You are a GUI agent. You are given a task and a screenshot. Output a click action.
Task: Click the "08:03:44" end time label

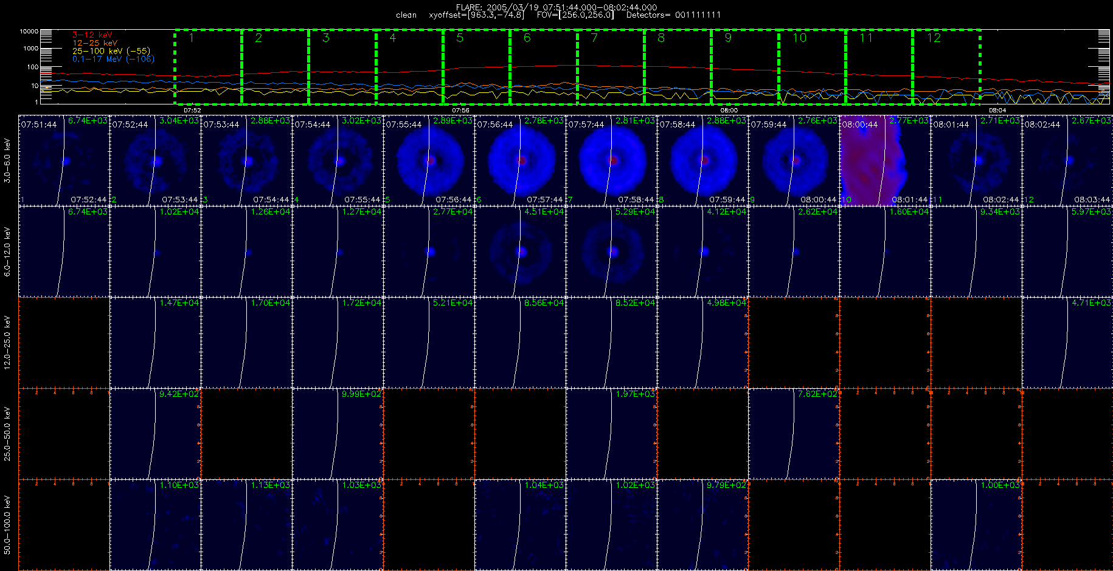pos(1092,200)
